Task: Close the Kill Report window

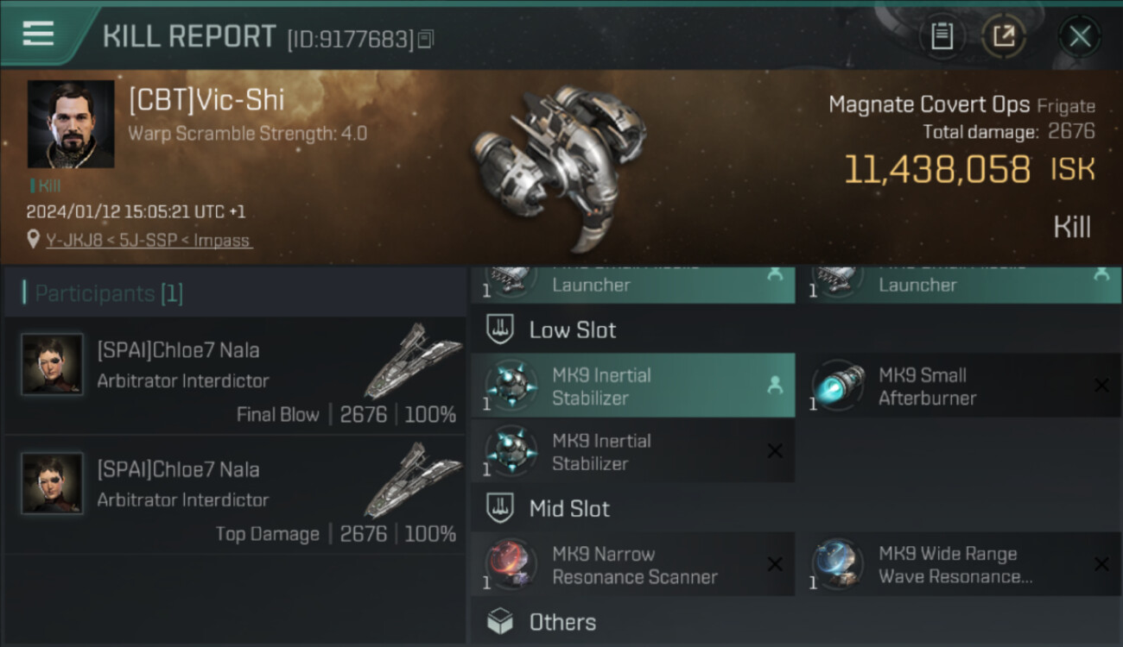Action: pyautogui.click(x=1079, y=36)
